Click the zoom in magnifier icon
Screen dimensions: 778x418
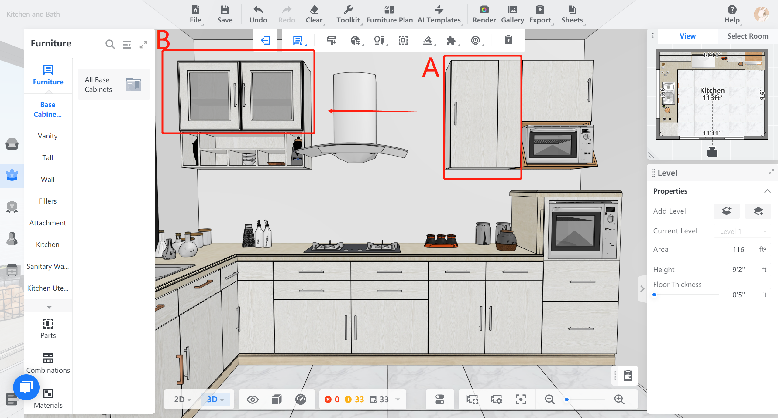619,399
